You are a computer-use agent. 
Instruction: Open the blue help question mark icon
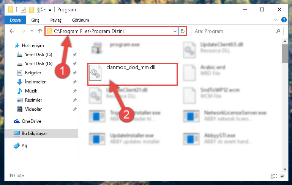(x=284, y=20)
